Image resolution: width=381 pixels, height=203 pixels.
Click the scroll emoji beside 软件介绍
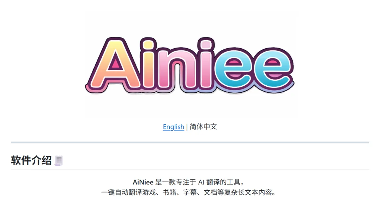59,160
